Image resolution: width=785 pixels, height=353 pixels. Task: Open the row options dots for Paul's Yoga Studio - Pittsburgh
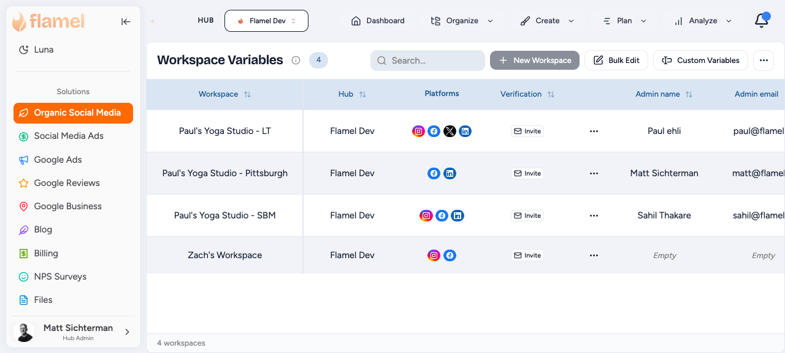[x=594, y=173]
